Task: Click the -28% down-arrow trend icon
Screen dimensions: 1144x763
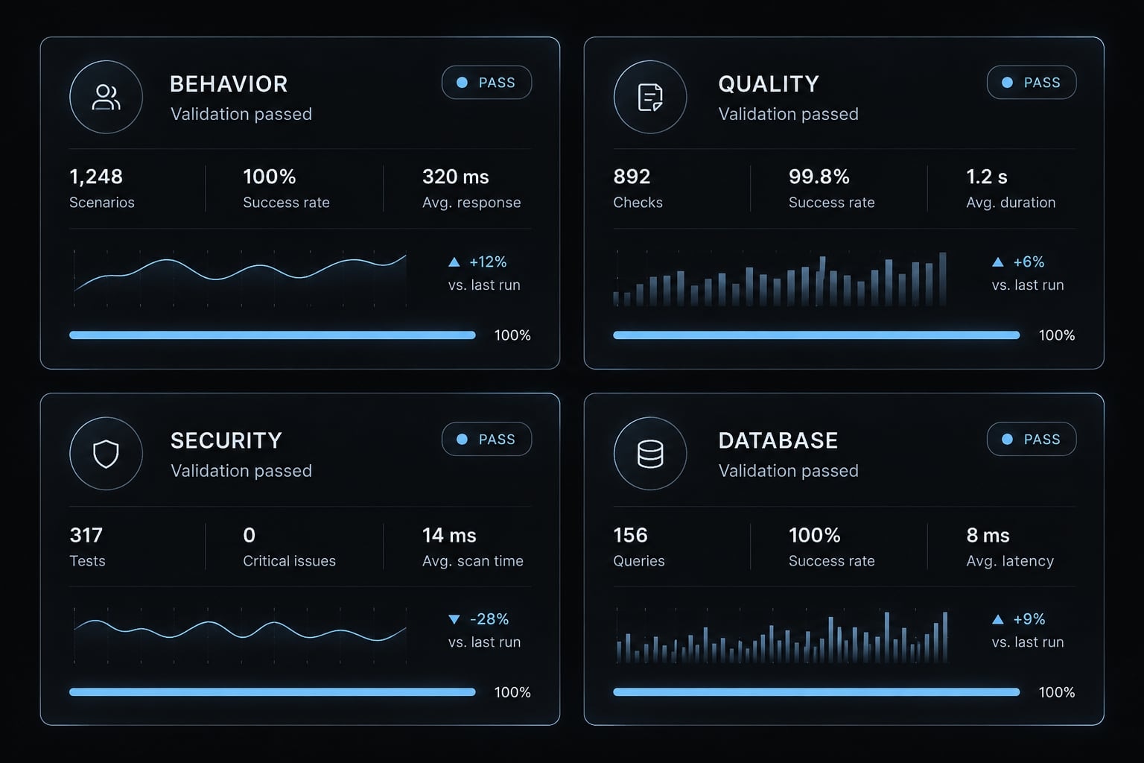Action: point(454,619)
